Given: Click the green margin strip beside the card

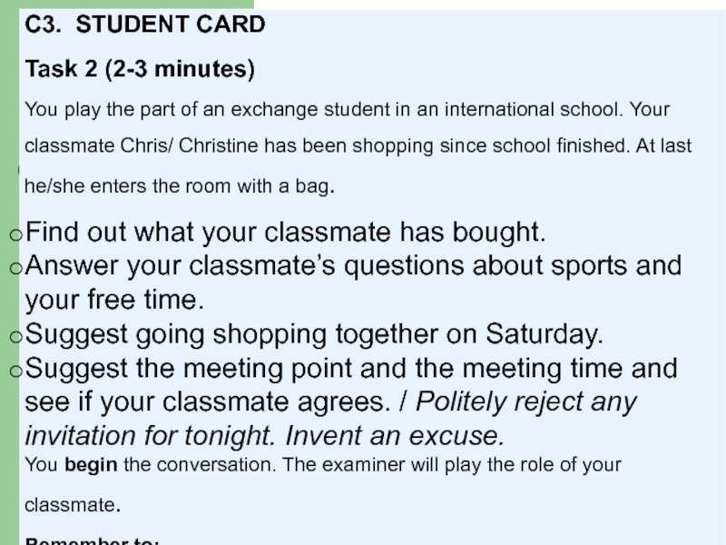Looking at the screenshot, I should click(x=9, y=278).
